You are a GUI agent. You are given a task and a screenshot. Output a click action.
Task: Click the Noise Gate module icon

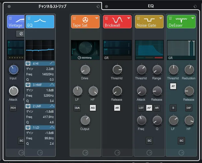click(x=149, y=20)
